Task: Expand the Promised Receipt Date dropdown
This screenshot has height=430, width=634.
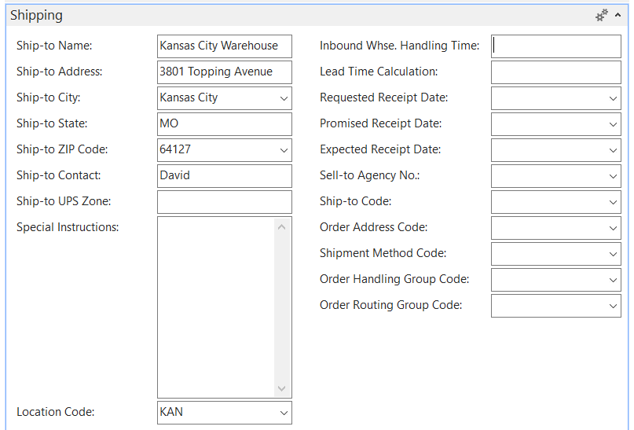Action: (612, 124)
